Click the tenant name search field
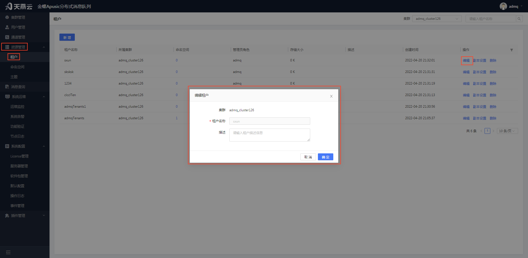This screenshot has width=528, height=258. [x=491, y=19]
